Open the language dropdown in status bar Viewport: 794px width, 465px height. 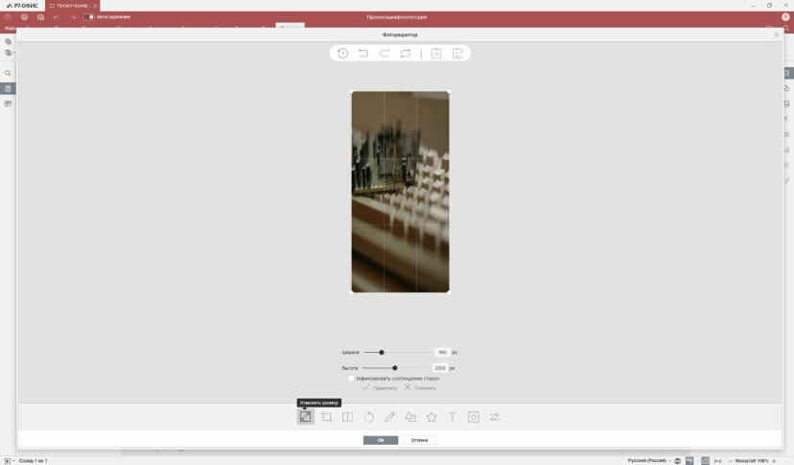point(649,460)
